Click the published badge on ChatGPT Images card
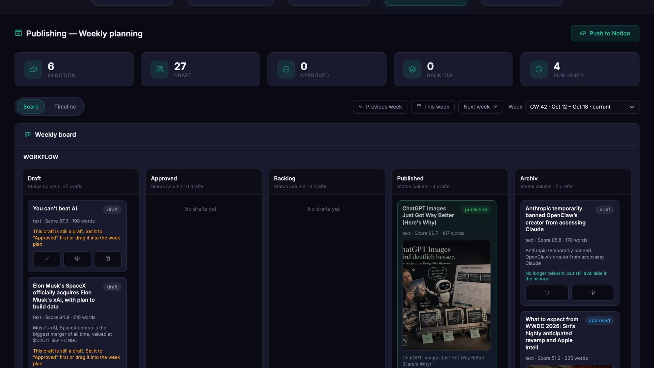The image size is (654, 368). [476, 210]
